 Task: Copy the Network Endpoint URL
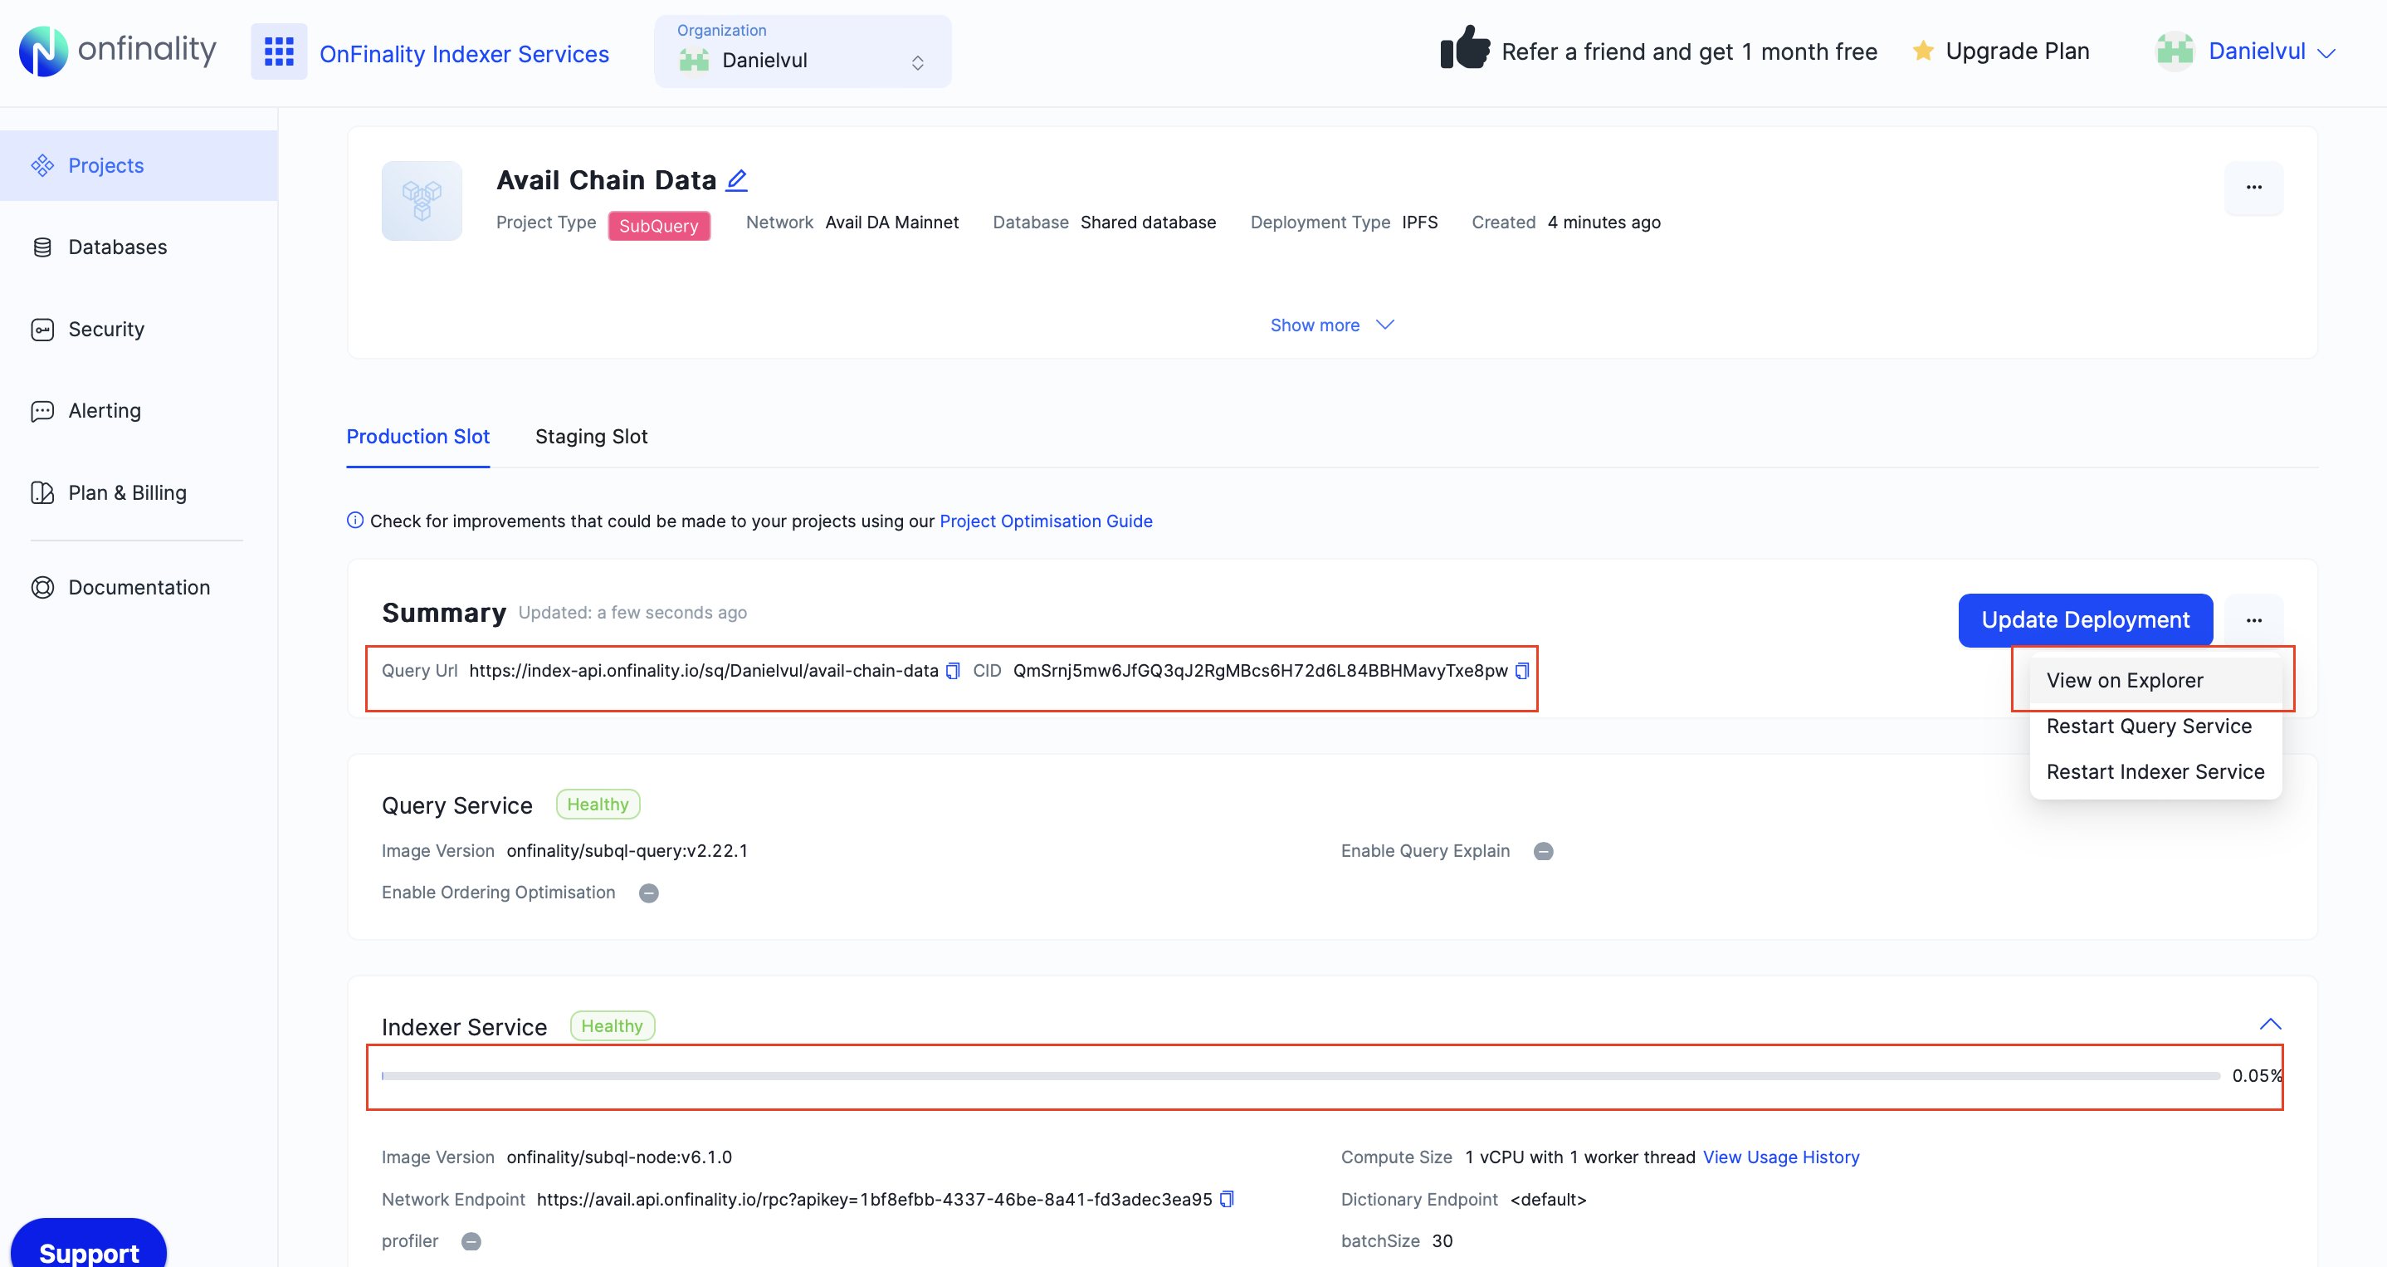coord(1226,1198)
